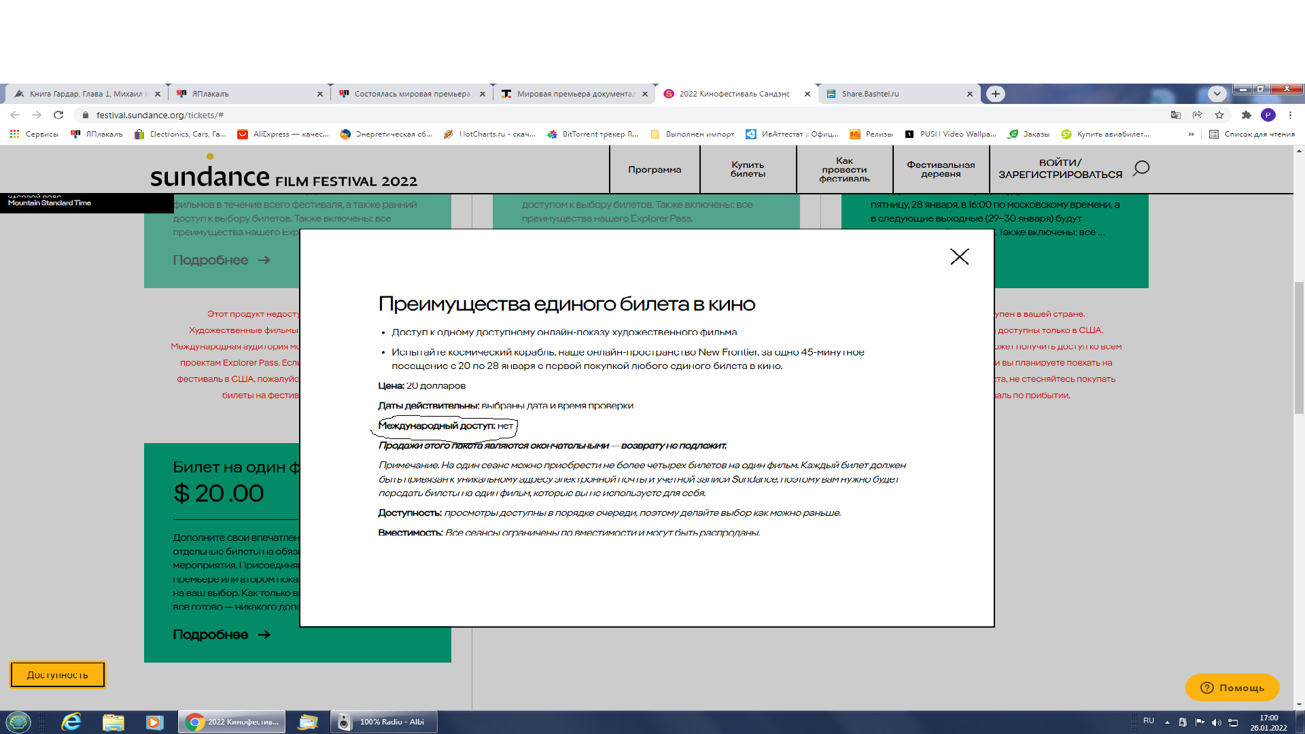Open the AliExpress bookmark
Screen dimensions: 1305x734
pyautogui.click(x=283, y=135)
